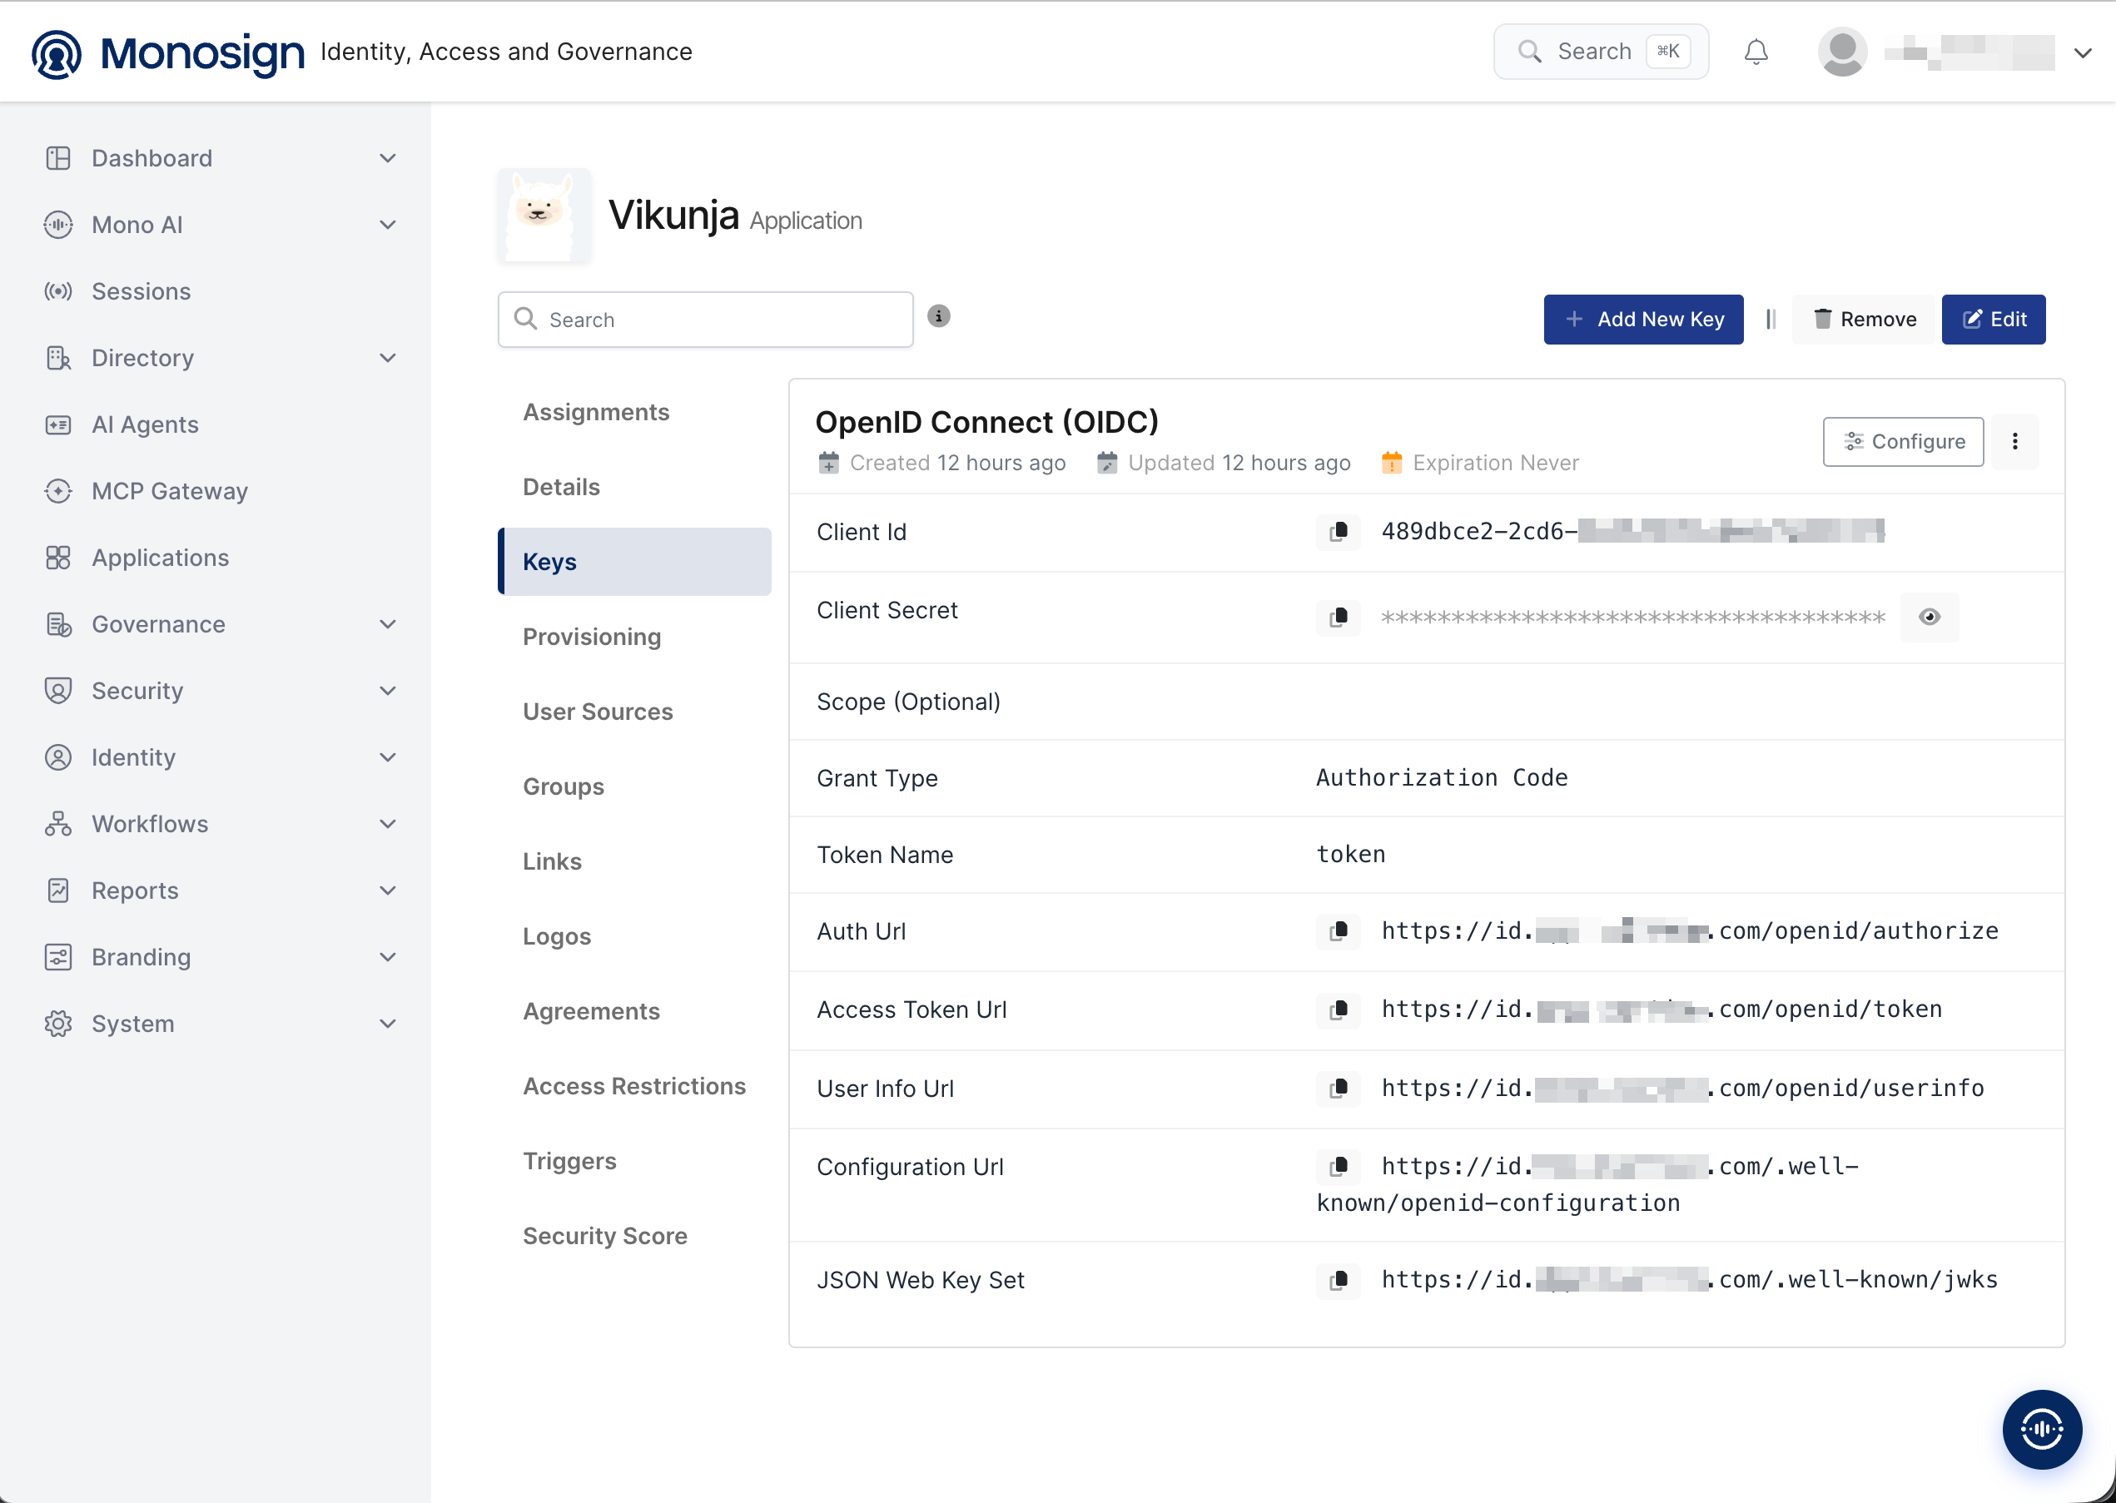
Task: Click the https://id…/openid/authorize URL text
Action: pos(1689,931)
